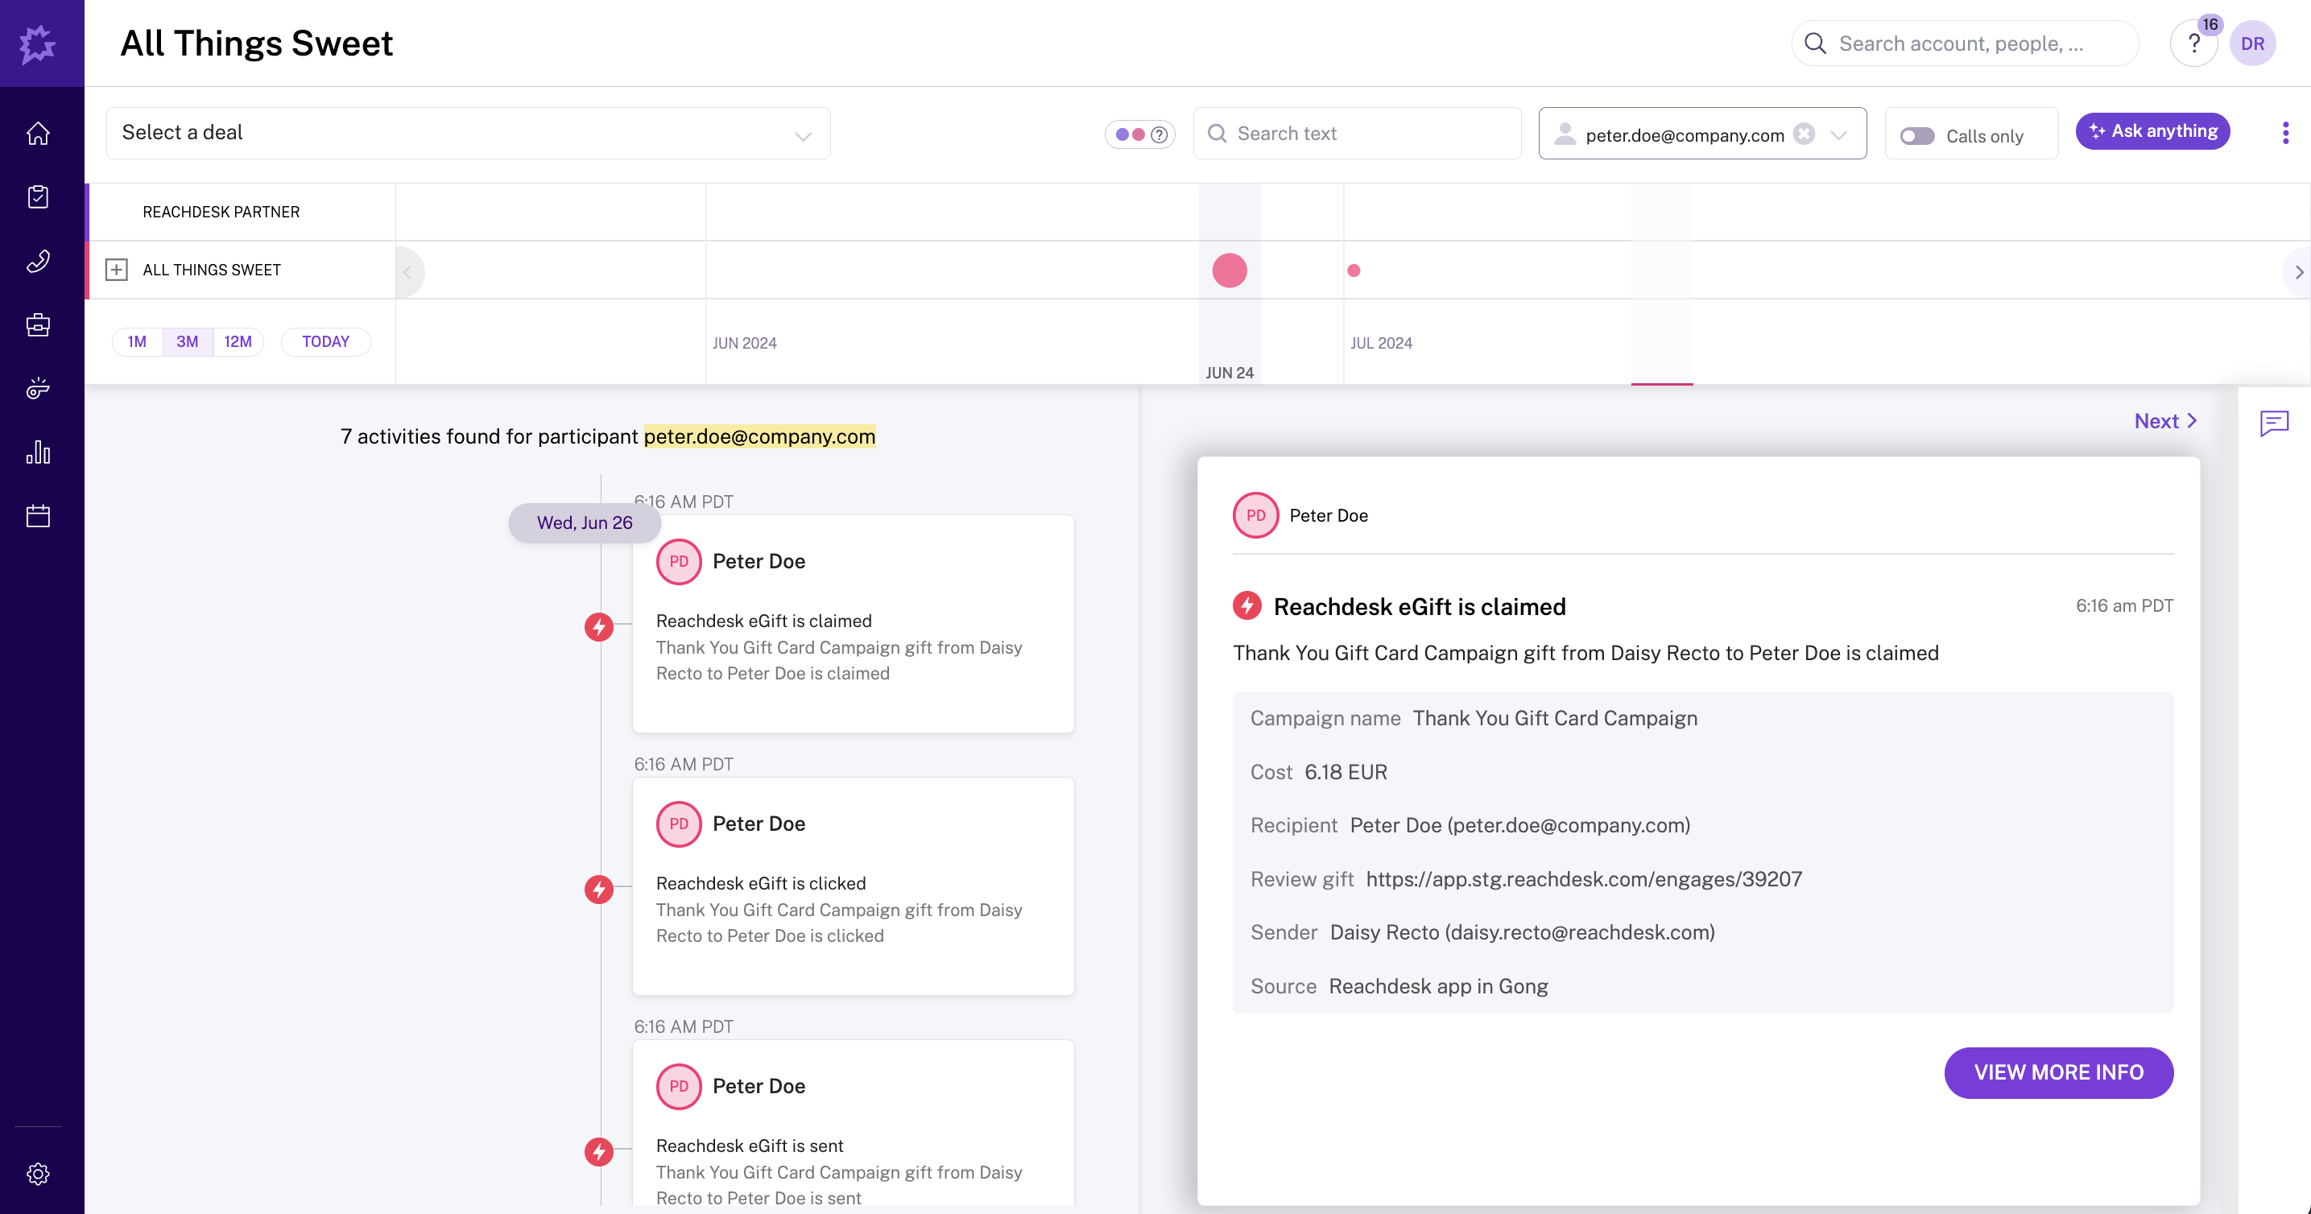Toggle the purple-pink activity dots filter
The height and width of the screenshot is (1214, 2311).
tap(1130, 134)
